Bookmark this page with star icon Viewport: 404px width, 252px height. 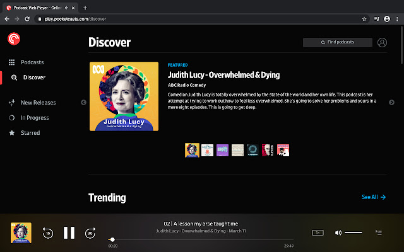click(364, 19)
